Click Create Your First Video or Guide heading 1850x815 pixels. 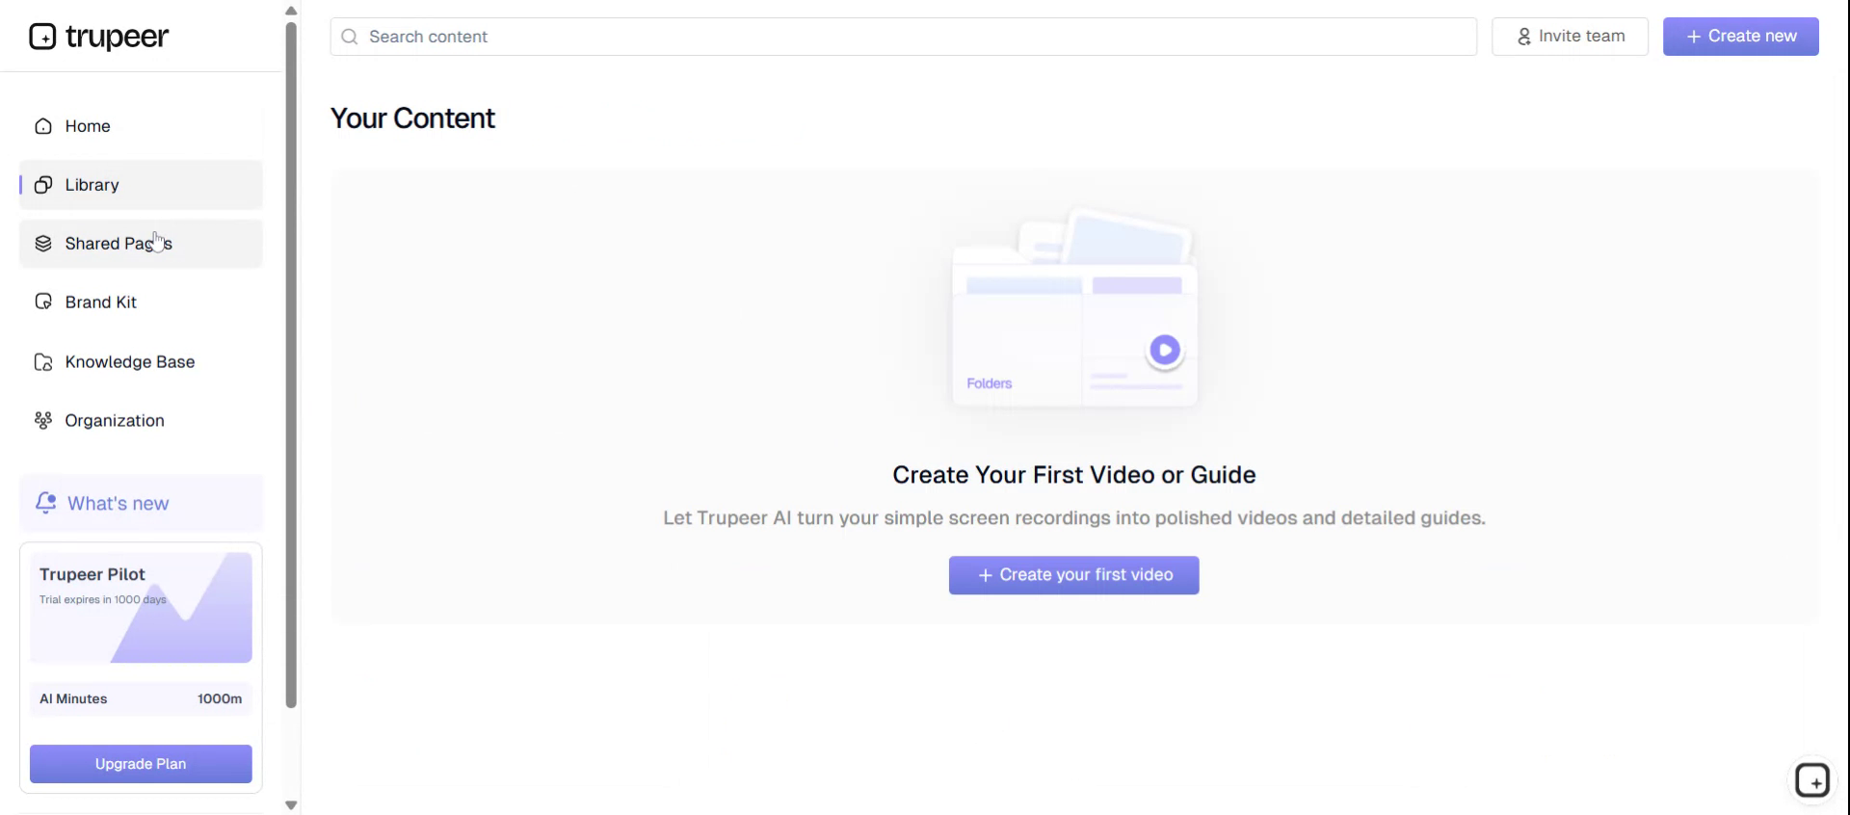(1073, 475)
